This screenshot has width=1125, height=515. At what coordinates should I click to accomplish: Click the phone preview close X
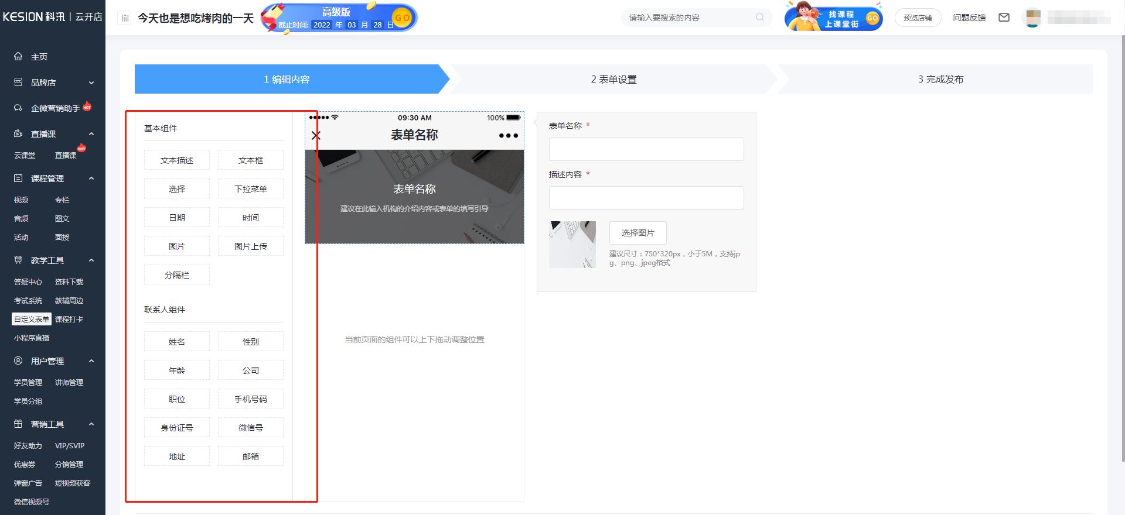coord(316,136)
